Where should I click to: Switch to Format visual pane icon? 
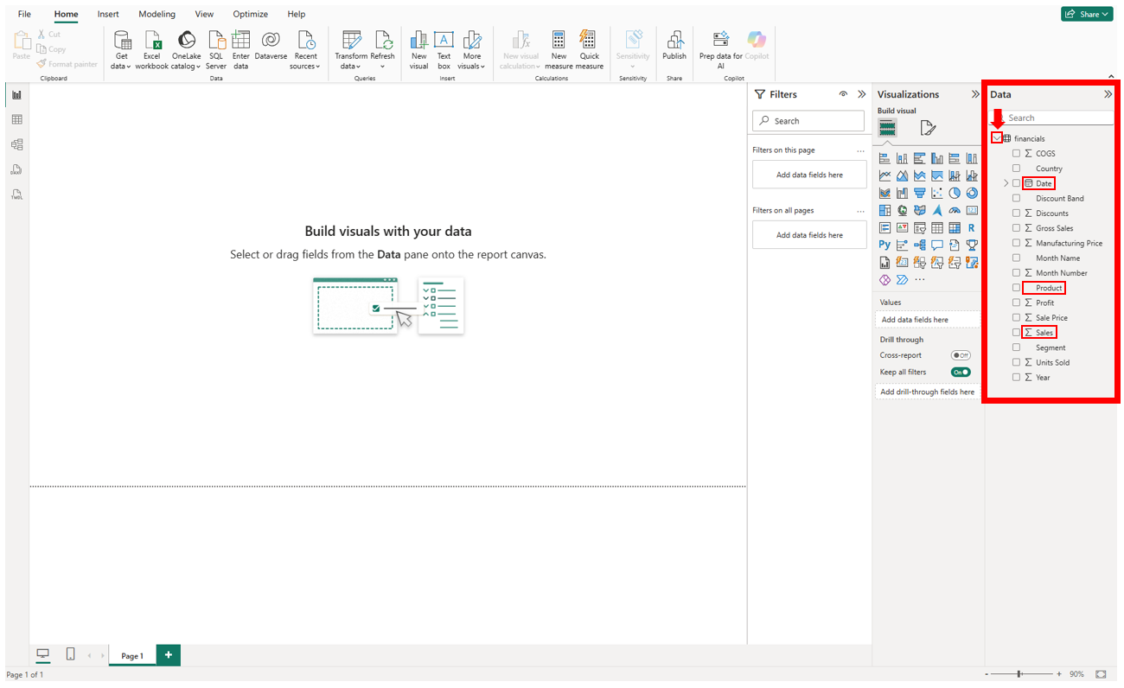pos(928,128)
